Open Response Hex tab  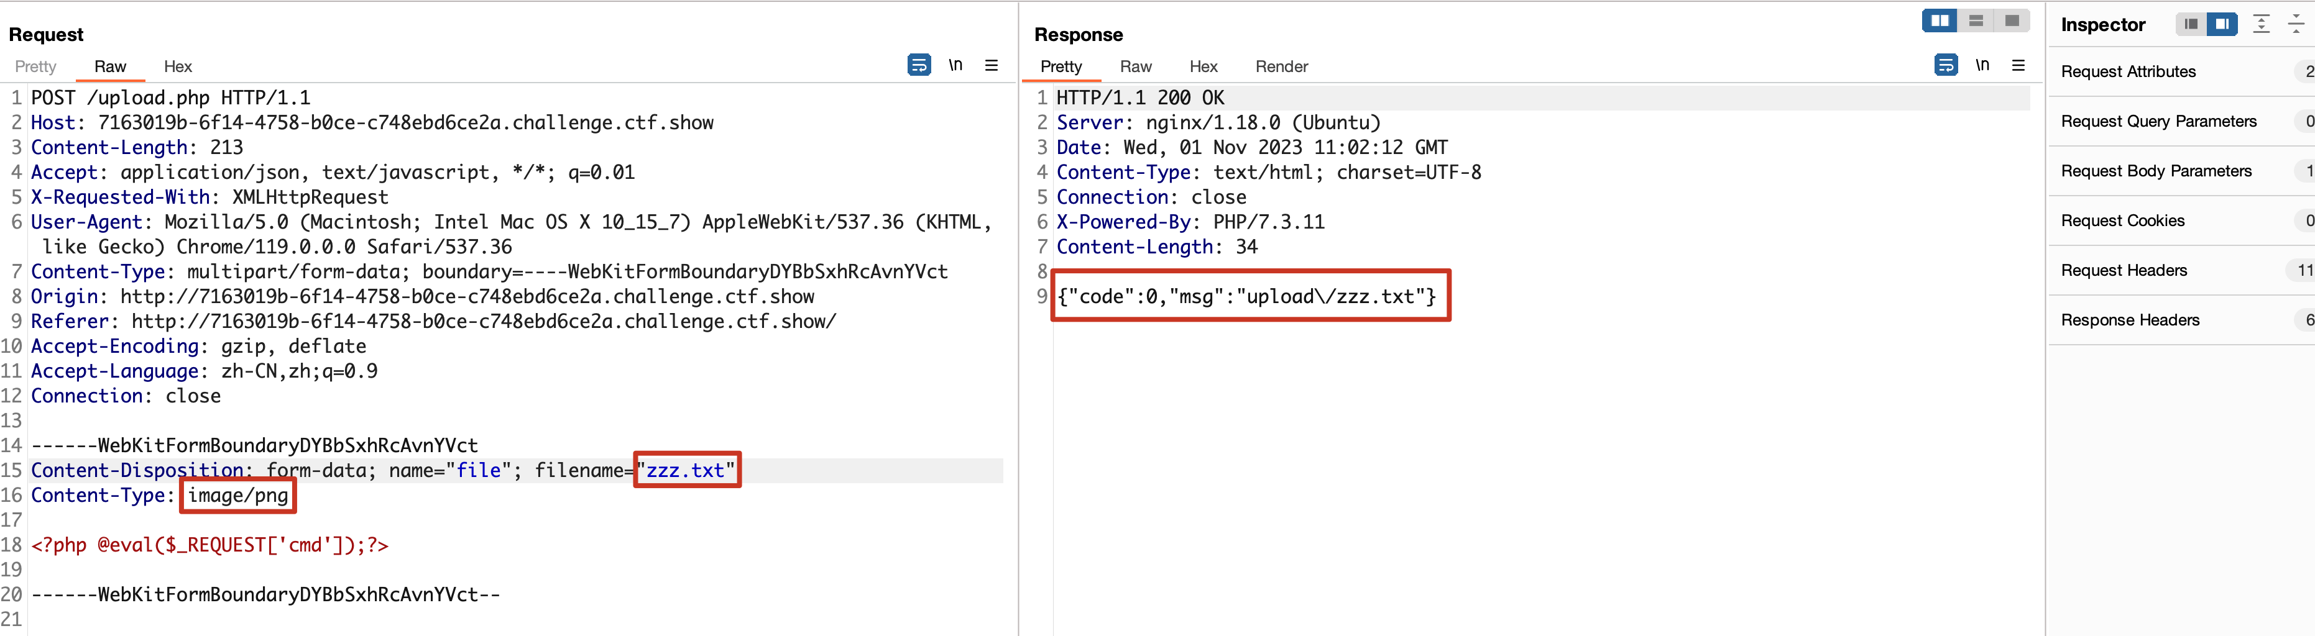1204,66
